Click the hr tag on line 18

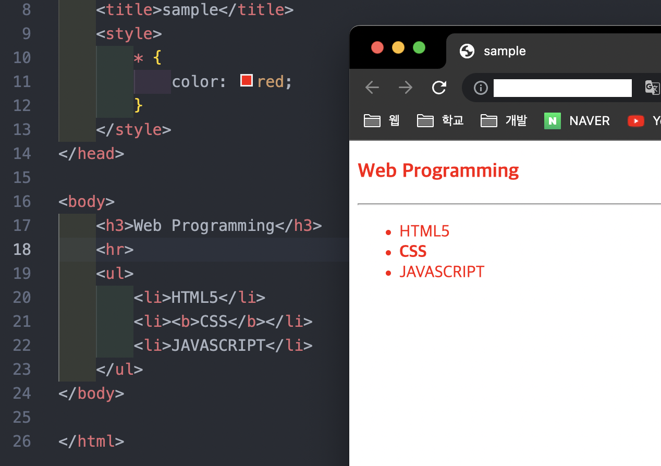(x=115, y=250)
